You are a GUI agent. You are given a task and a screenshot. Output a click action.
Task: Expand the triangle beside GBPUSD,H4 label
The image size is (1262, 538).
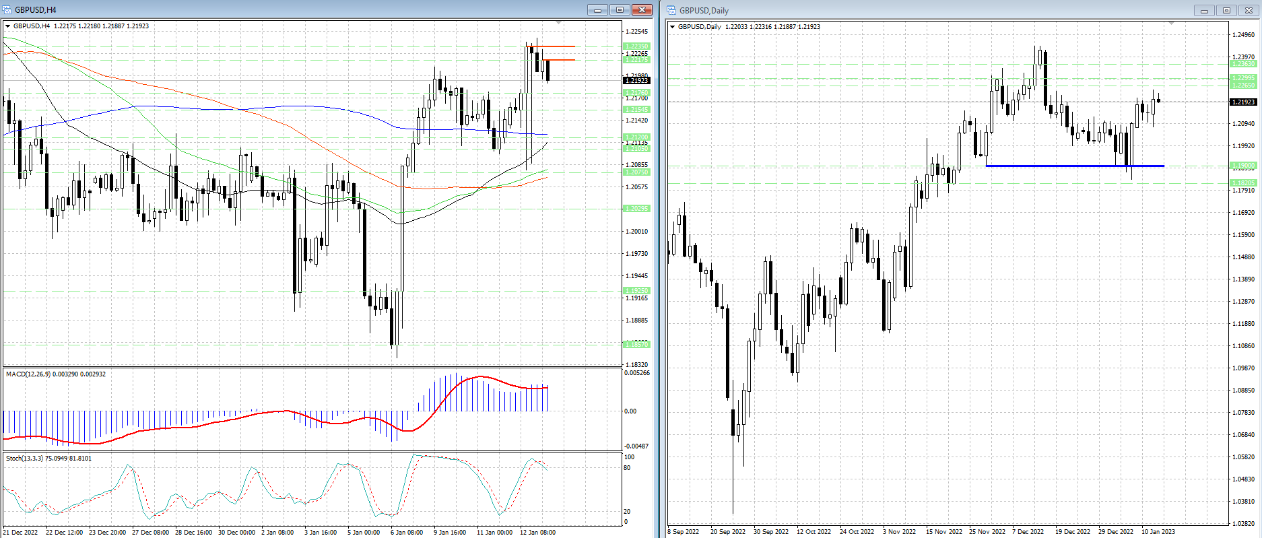tap(8, 26)
